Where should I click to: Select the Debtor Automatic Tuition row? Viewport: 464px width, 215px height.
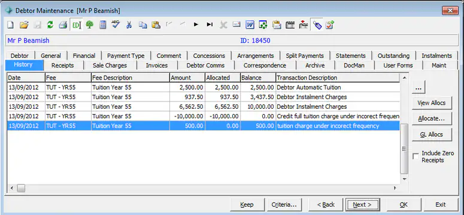(x=204, y=87)
